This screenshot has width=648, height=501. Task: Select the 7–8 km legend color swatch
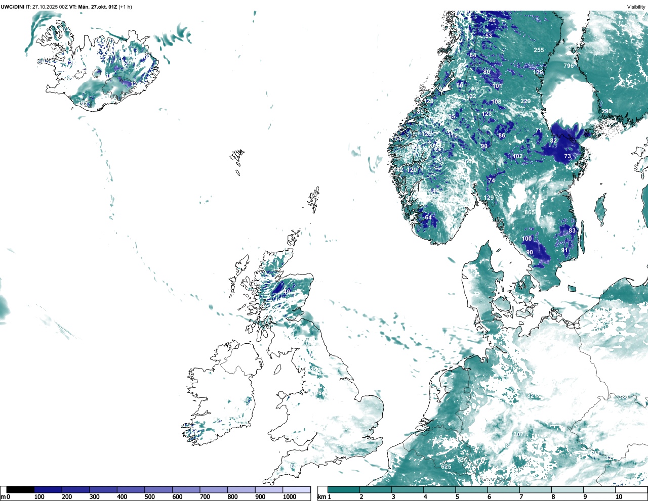click(x=536, y=489)
